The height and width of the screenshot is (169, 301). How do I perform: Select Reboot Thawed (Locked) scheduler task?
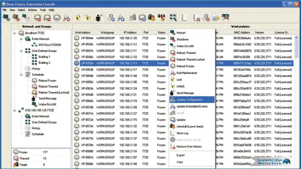54,92
